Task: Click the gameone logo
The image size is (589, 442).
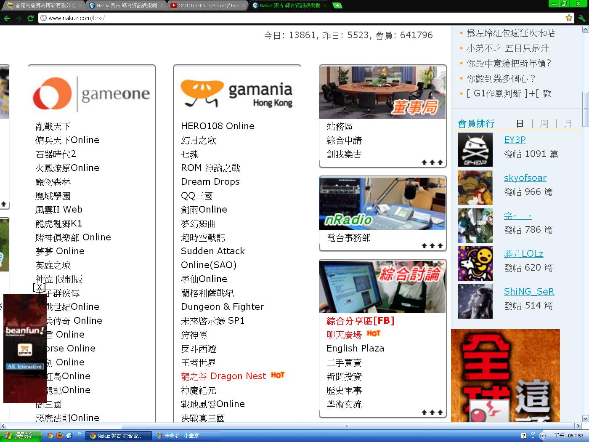Action: (91, 93)
